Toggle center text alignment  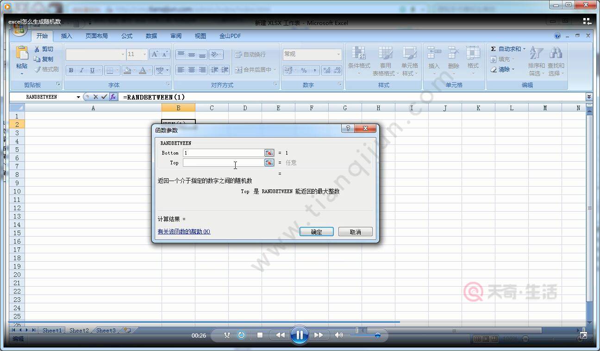[191, 70]
